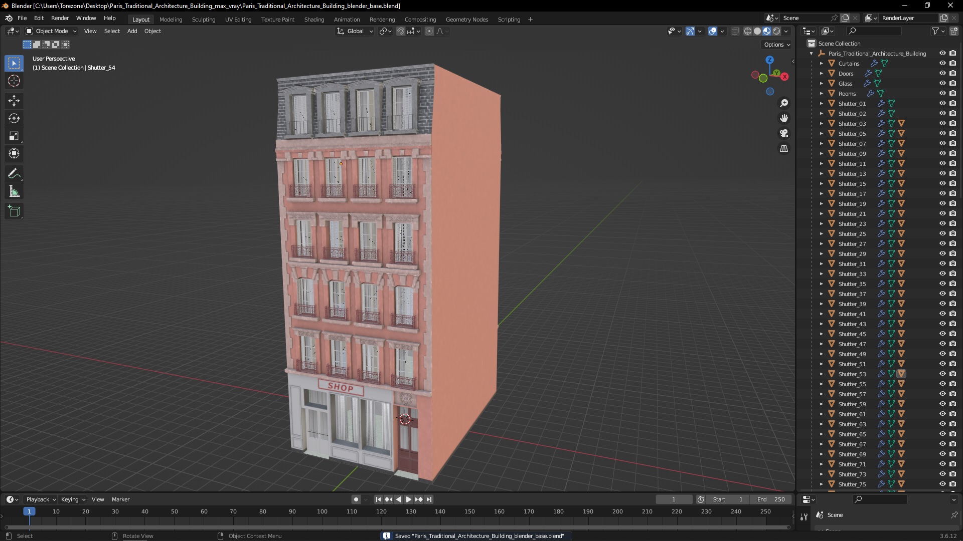Click the current frame number field
Image resolution: width=963 pixels, height=541 pixels.
pyautogui.click(x=674, y=499)
